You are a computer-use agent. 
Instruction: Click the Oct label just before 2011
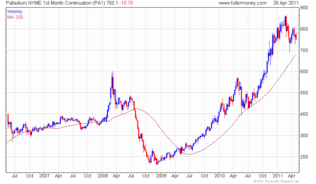tap(263, 176)
